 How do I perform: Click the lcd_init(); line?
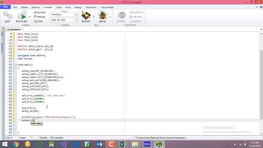click(x=29, y=108)
